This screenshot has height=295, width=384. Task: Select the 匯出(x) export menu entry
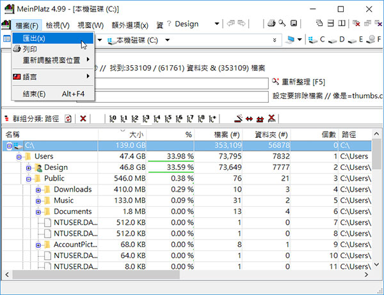pyautogui.click(x=52, y=38)
